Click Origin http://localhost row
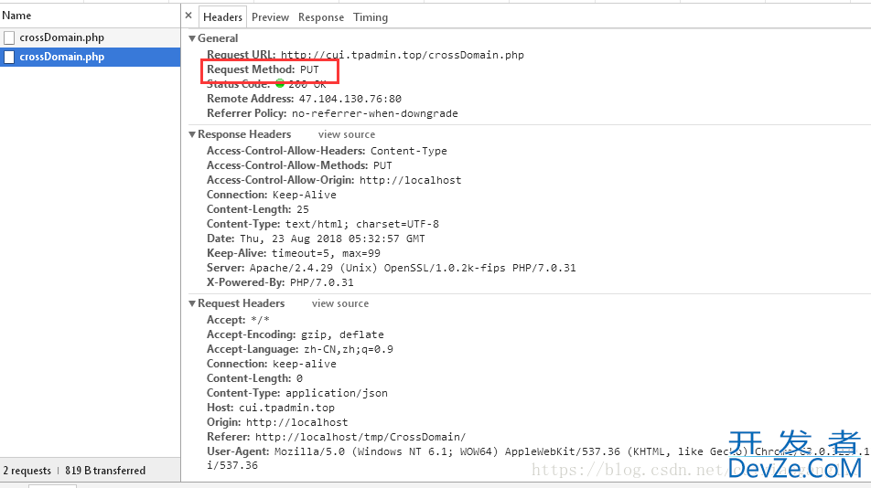Viewport: 871px width, 488px height. (277, 422)
